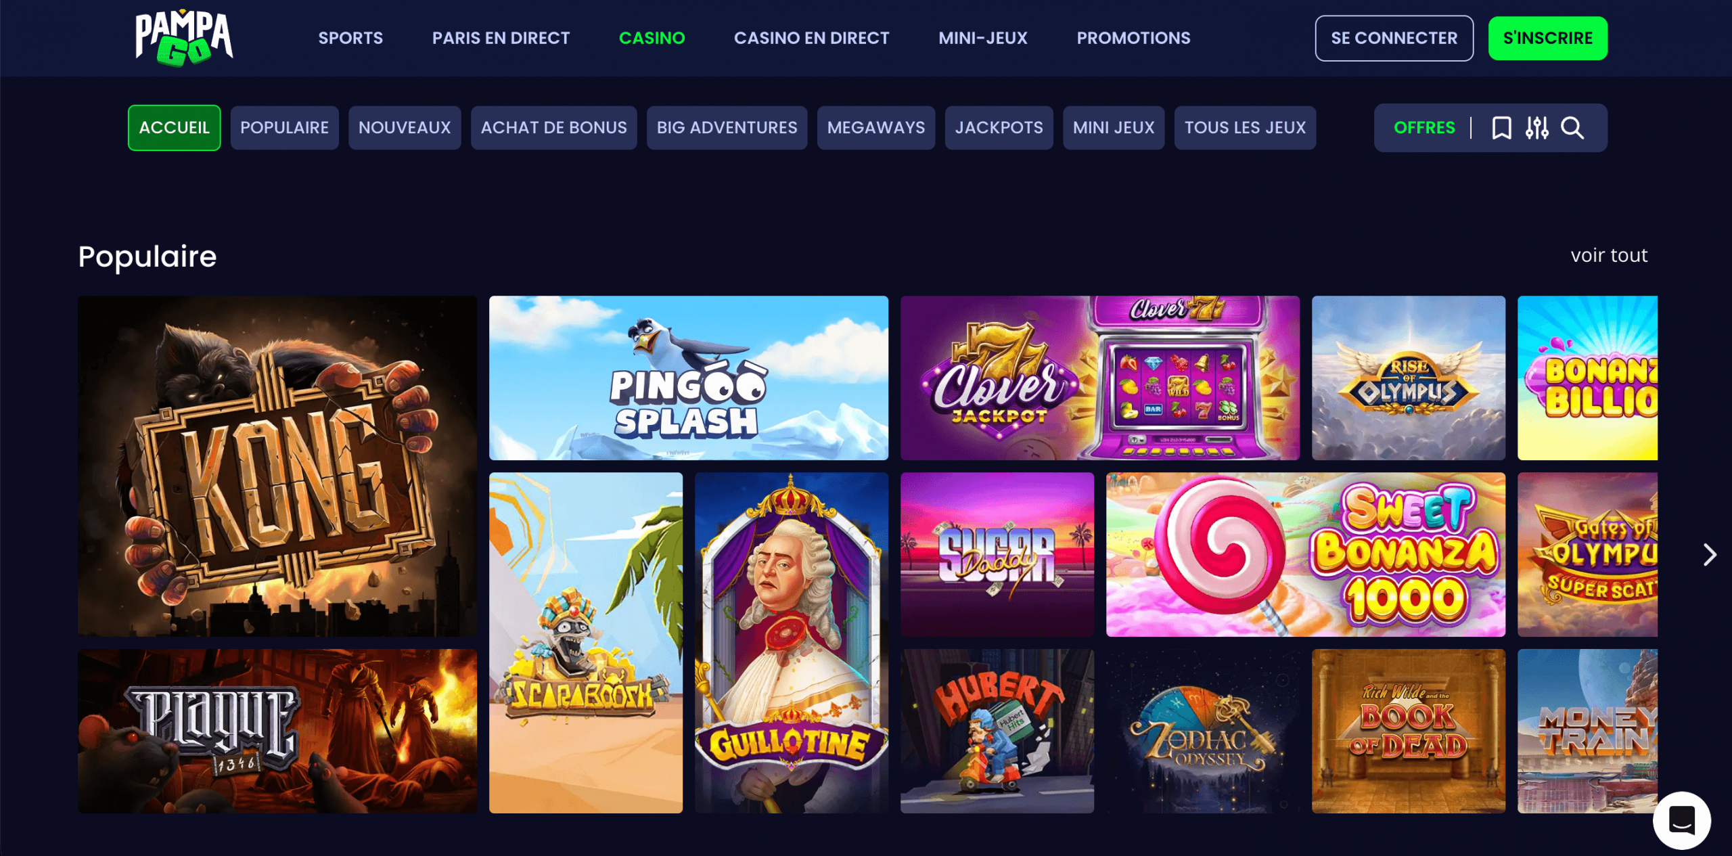Show next popular games with right chevron
This screenshot has width=1732, height=856.
1710,555
